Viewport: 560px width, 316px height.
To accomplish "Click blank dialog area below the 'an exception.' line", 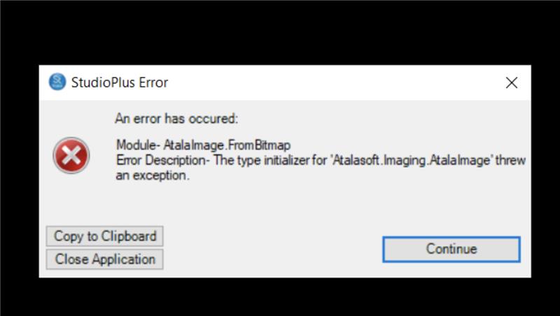I will [286, 203].
